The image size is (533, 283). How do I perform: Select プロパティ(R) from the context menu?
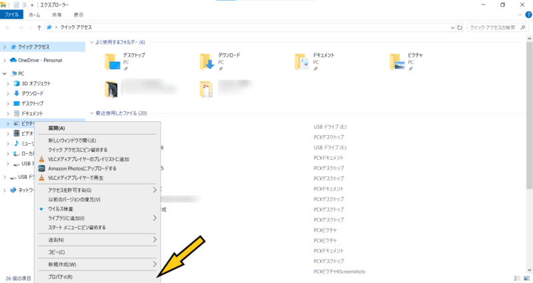pyautogui.click(x=61, y=277)
